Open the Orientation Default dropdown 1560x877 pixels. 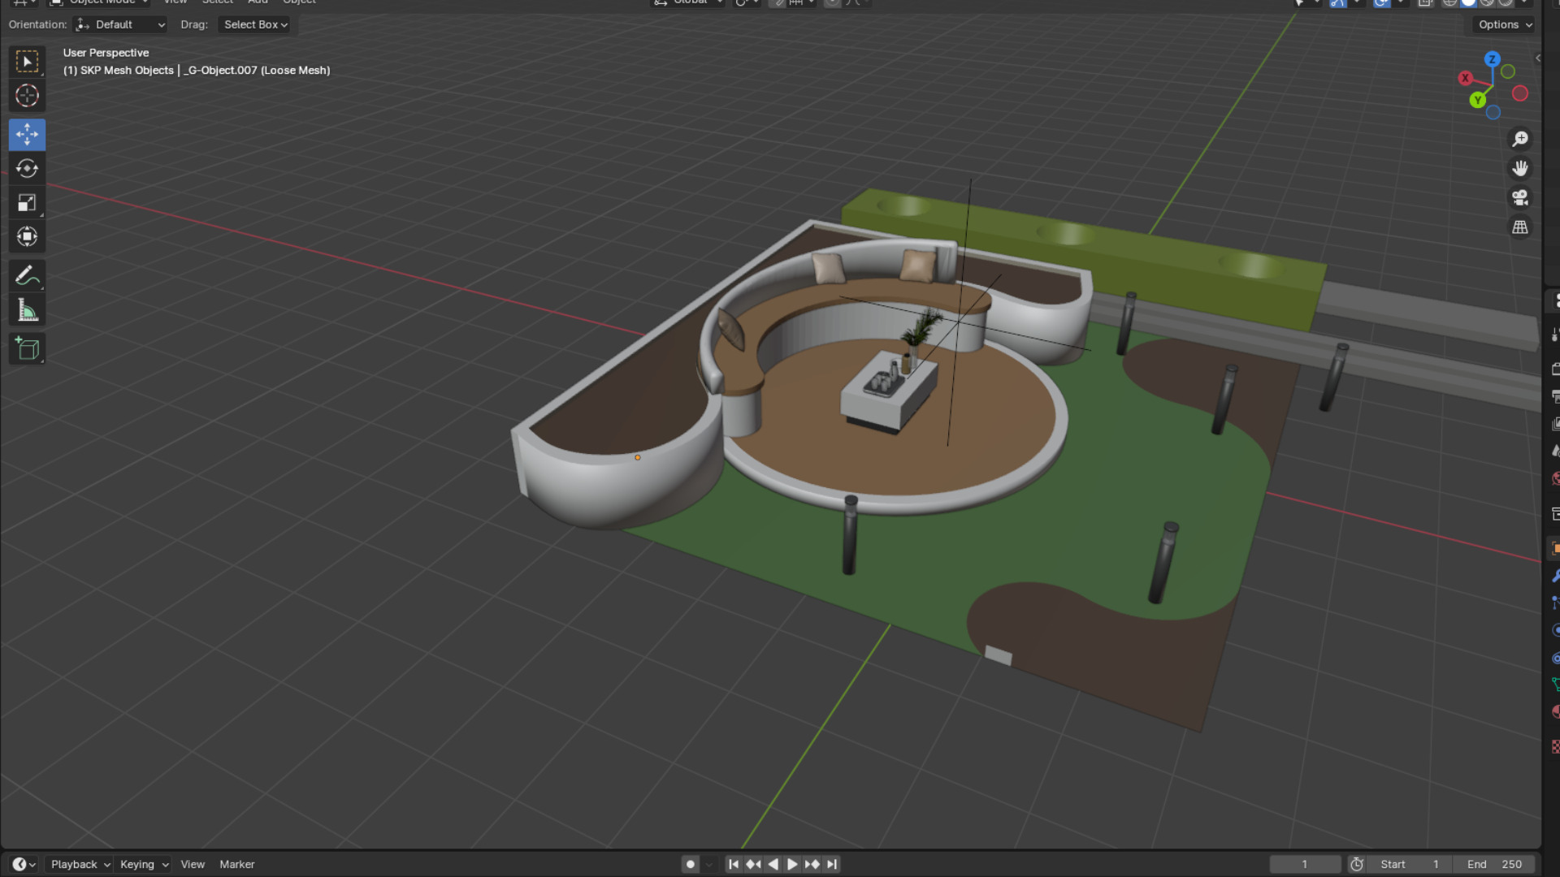120,24
